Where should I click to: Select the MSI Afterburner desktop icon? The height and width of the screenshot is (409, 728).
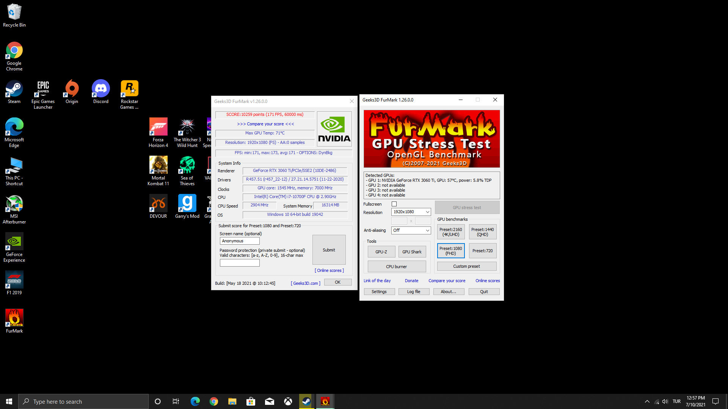coord(14,209)
